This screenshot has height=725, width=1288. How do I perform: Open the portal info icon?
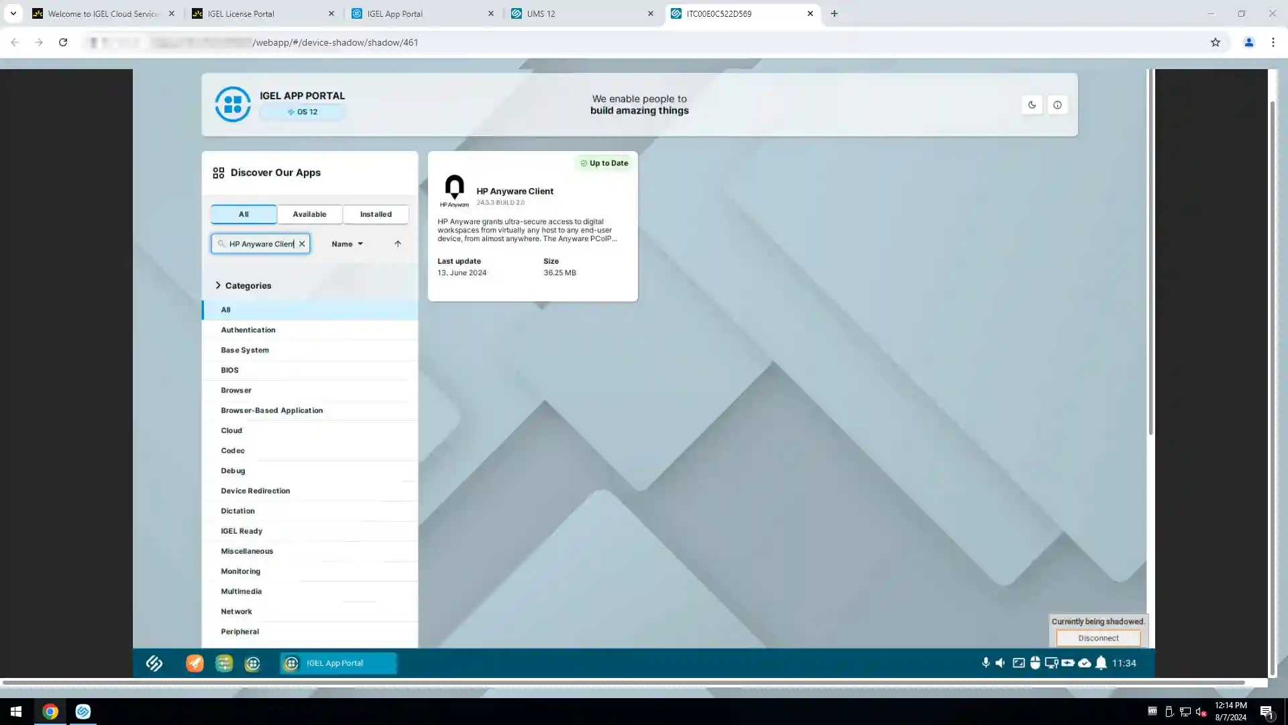point(1057,105)
